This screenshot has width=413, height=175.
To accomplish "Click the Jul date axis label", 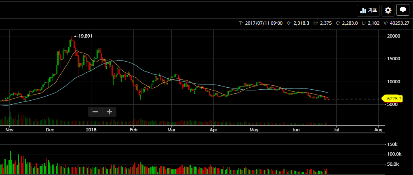I will [x=336, y=130].
